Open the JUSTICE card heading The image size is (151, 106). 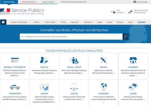tap(74, 93)
